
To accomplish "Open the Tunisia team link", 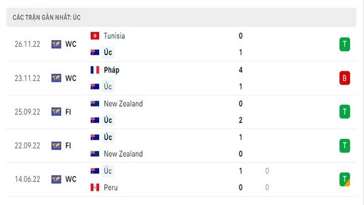I will (114, 36).
